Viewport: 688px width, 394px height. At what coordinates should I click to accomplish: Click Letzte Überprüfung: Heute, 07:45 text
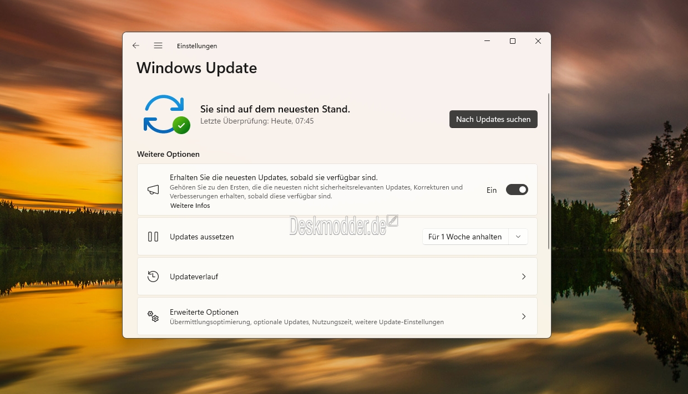point(257,121)
